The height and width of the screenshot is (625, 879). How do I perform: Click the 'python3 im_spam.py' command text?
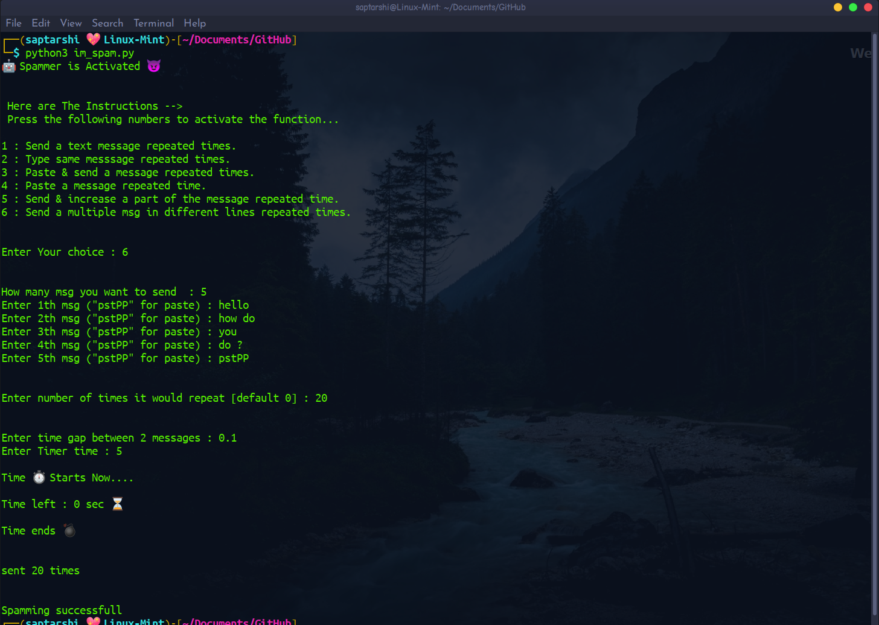80,53
